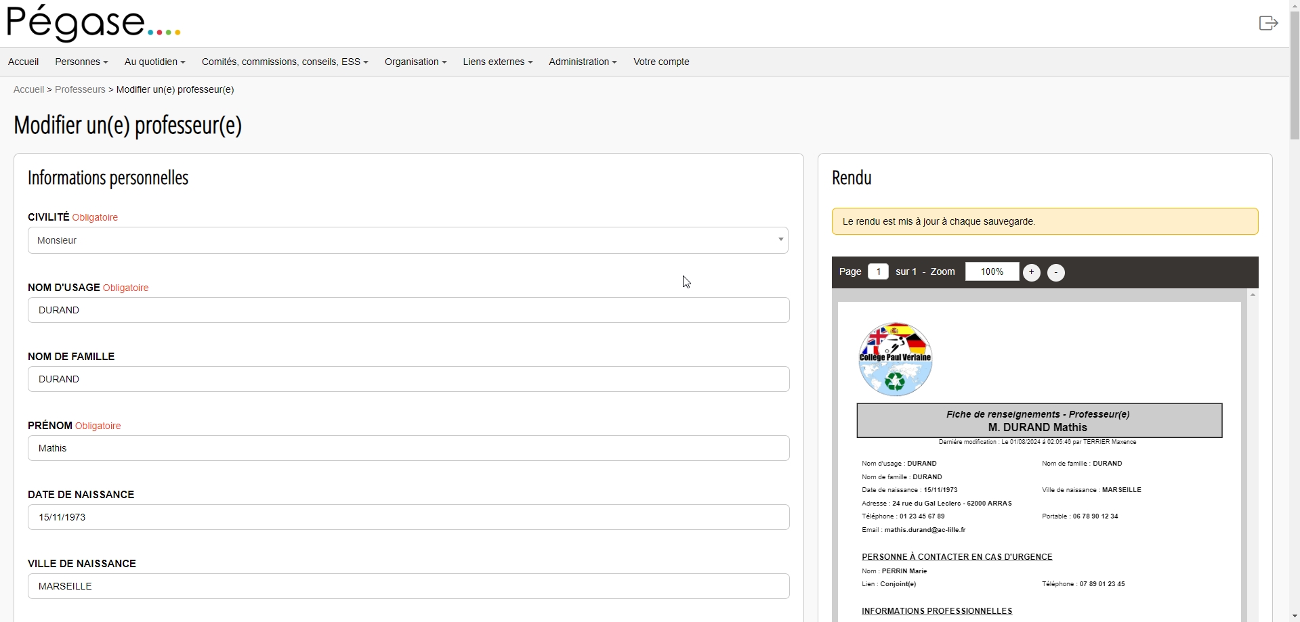Viewport: 1300px width, 622px height.
Task: Click the 'Informations personnelles' heading
Action: pyautogui.click(x=108, y=178)
